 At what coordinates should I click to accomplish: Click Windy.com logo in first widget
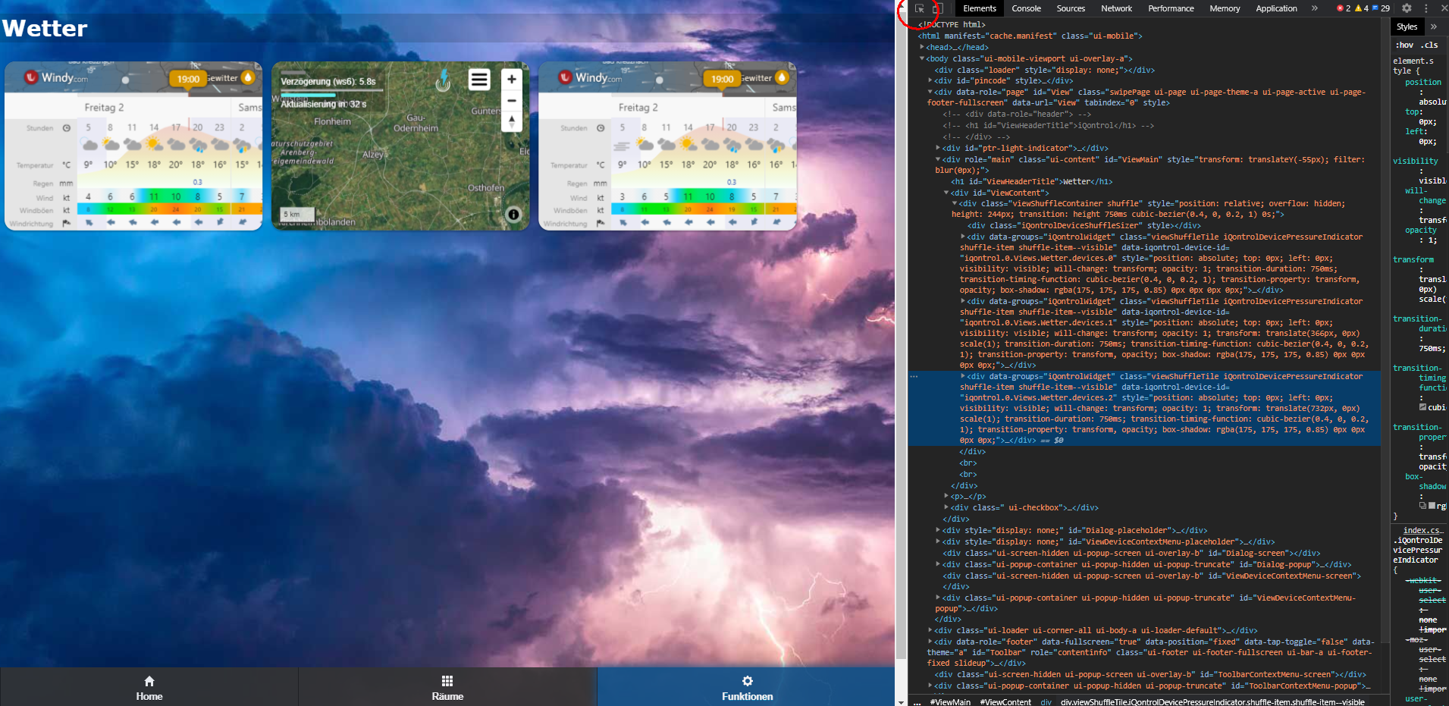click(57, 77)
